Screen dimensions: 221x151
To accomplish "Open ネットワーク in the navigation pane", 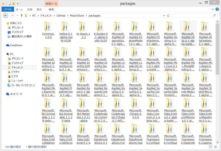I will [x=14, y=94].
